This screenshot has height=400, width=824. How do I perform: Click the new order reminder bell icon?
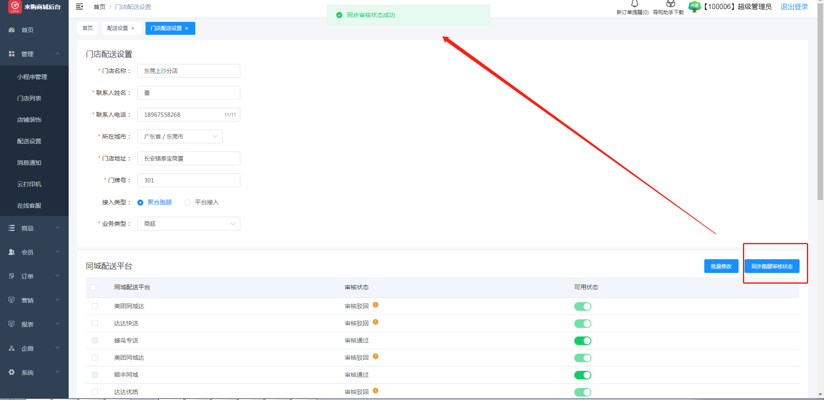point(634,4)
